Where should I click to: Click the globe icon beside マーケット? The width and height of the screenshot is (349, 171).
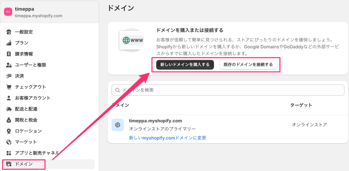[9, 142]
